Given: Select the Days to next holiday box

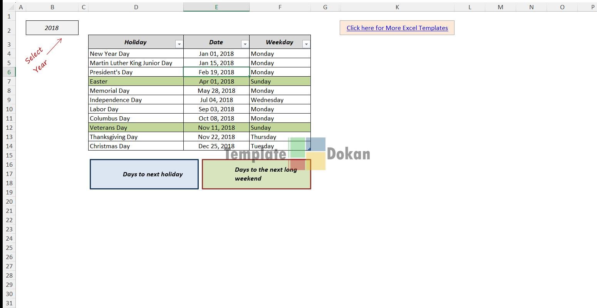Looking at the screenshot, I should (144, 174).
